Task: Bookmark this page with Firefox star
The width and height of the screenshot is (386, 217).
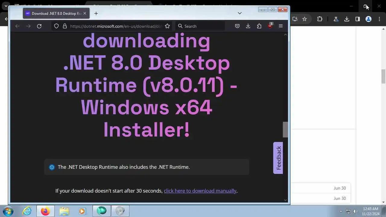Action: (x=167, y=26)
